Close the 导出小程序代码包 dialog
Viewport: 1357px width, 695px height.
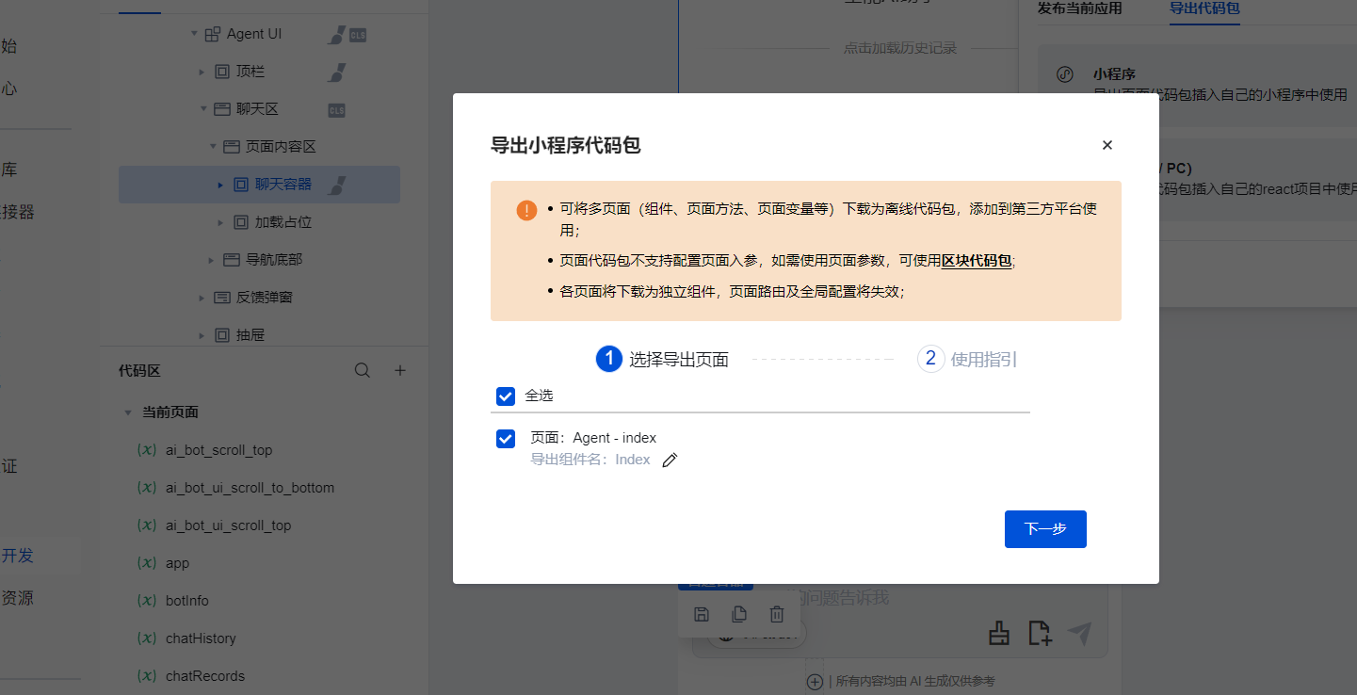[x=1107, y=145]
